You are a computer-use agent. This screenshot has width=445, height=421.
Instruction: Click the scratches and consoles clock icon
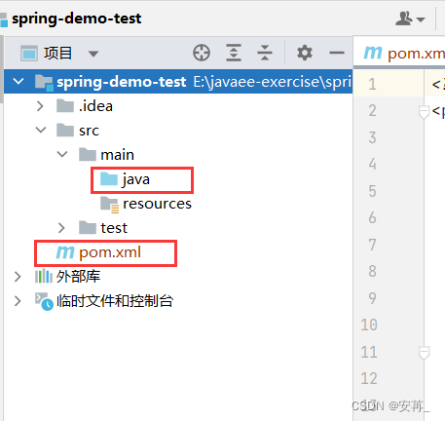pyautogui.click(x=44, y=302)
